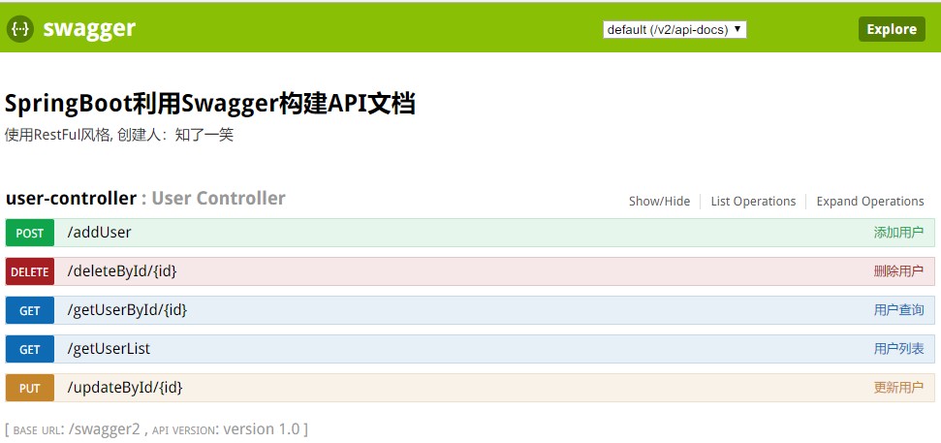941x443 pixels.
Task: Click the 添加用户 summary text
Action: (x=898, y=233)
